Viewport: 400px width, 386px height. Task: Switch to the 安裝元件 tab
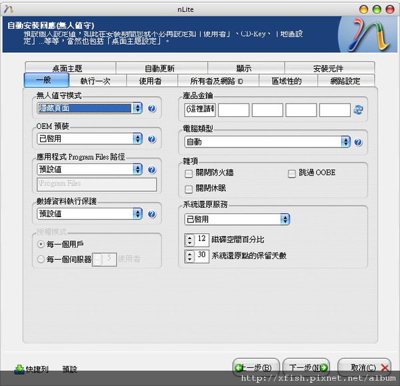330,68
